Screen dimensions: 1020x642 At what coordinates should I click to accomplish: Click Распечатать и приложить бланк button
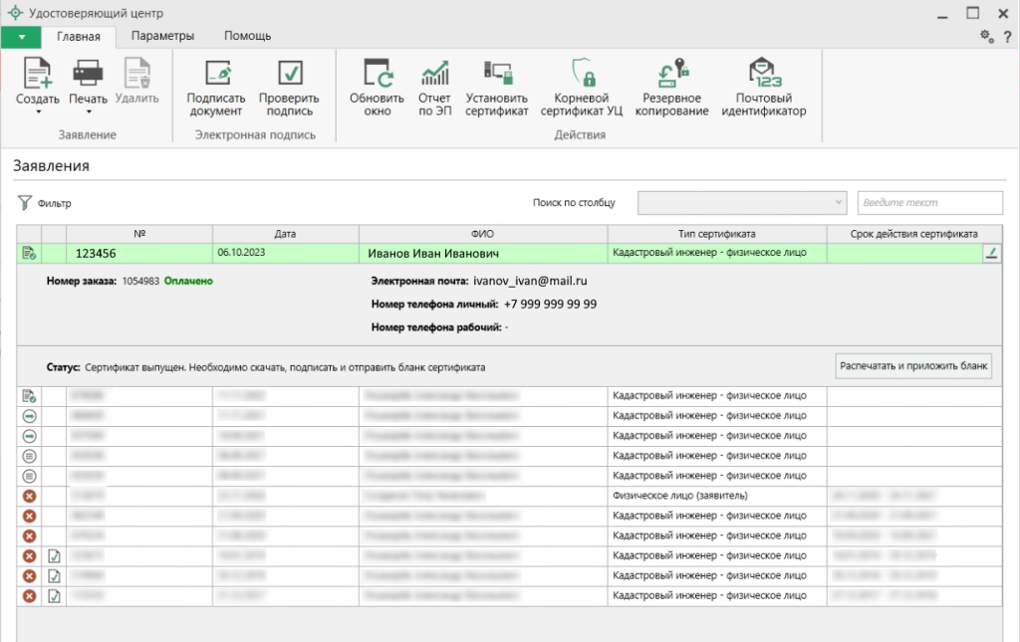pos(913,366)
